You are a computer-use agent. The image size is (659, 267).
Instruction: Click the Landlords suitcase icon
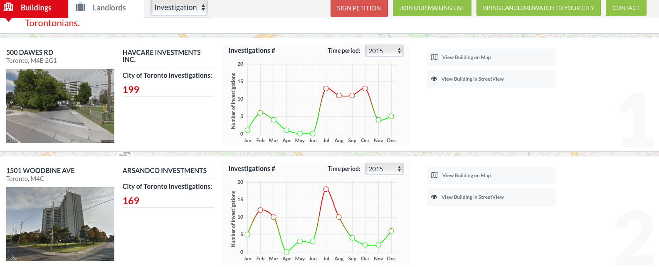tap(81, 7)
